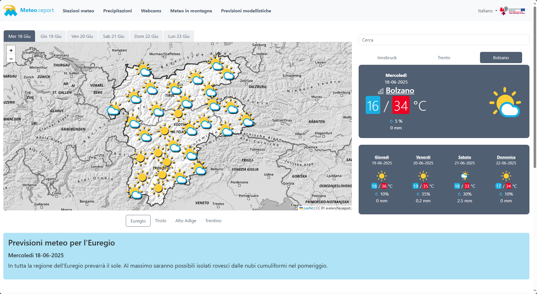537x294 pixels.
Task: Click the Euregio logo in header
Action: pos(513,11)
